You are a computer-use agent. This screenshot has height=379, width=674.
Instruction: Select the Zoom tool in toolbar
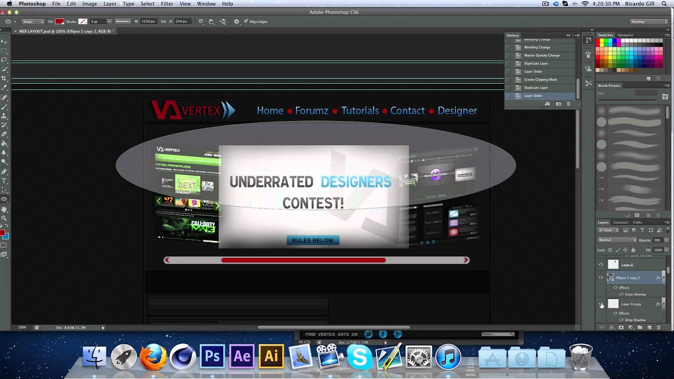4,218
